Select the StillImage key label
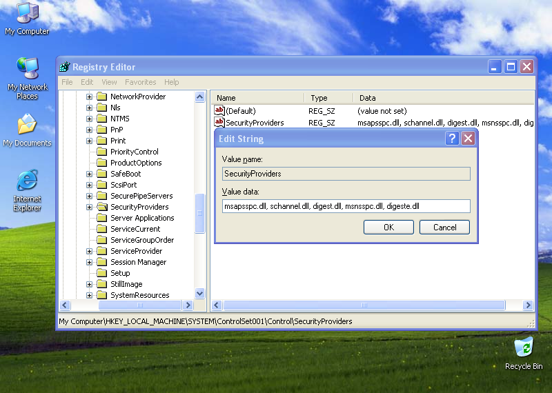 click(126, 284)
